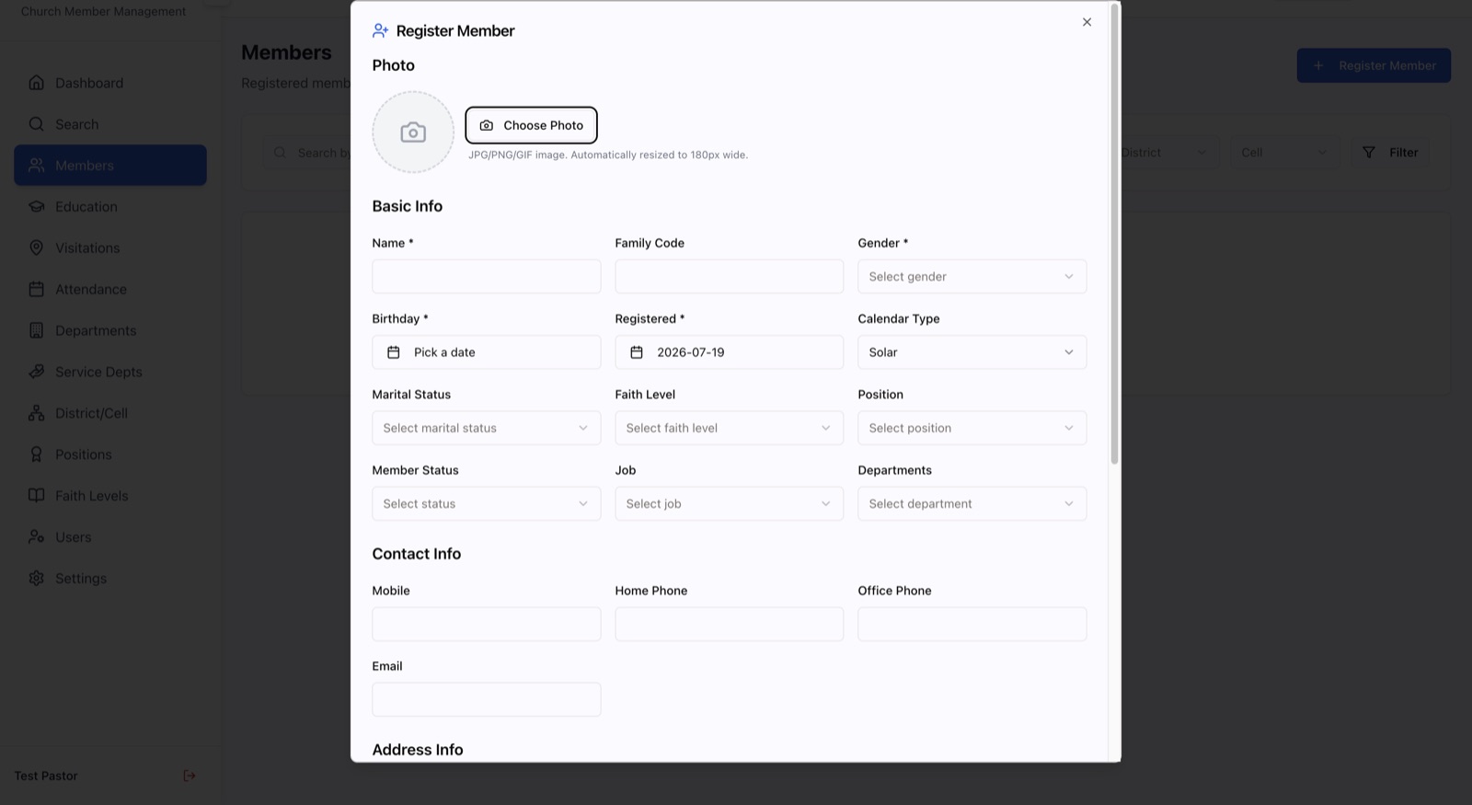Click the Education graduation cap icon
The width and height of the screenshot is (1472, 805).
click(x=36, y=207)
